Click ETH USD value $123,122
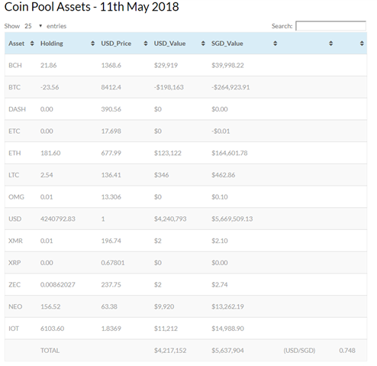Screen dimensions: 377x366 pyautogui.click(x=168, y=153)
